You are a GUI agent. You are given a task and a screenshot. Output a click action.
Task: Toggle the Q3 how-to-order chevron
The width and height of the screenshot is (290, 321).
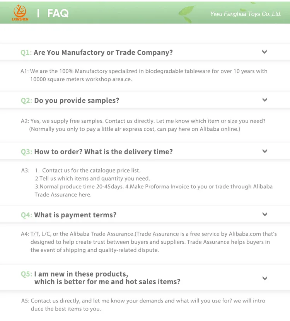click(265, 151)
